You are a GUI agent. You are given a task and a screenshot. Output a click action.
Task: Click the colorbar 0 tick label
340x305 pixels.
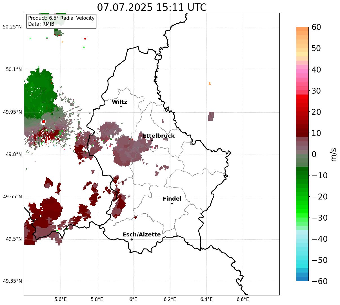(314, 154)
